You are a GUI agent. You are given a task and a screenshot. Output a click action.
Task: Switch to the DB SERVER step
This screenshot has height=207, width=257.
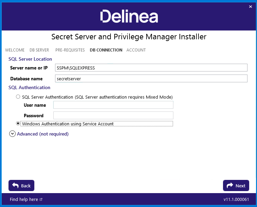point(39,50)
